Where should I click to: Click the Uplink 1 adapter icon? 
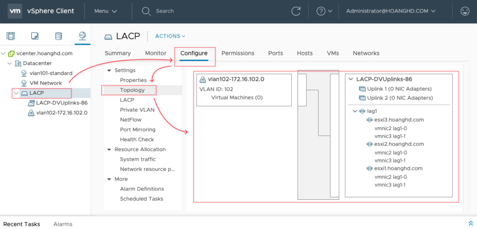(x=362, y=89)
